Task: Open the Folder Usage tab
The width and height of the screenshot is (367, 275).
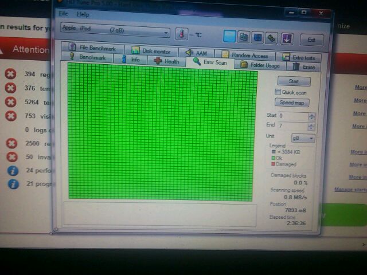Action: click(x=260, y=65)
